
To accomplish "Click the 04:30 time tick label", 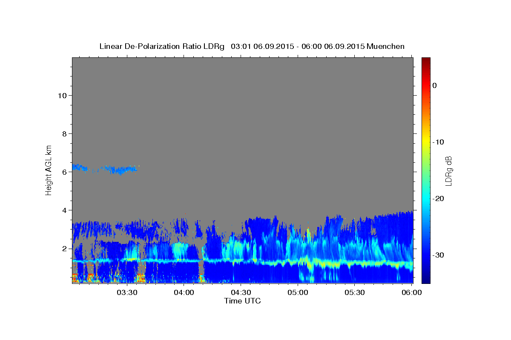I will (x=241, y=292).
